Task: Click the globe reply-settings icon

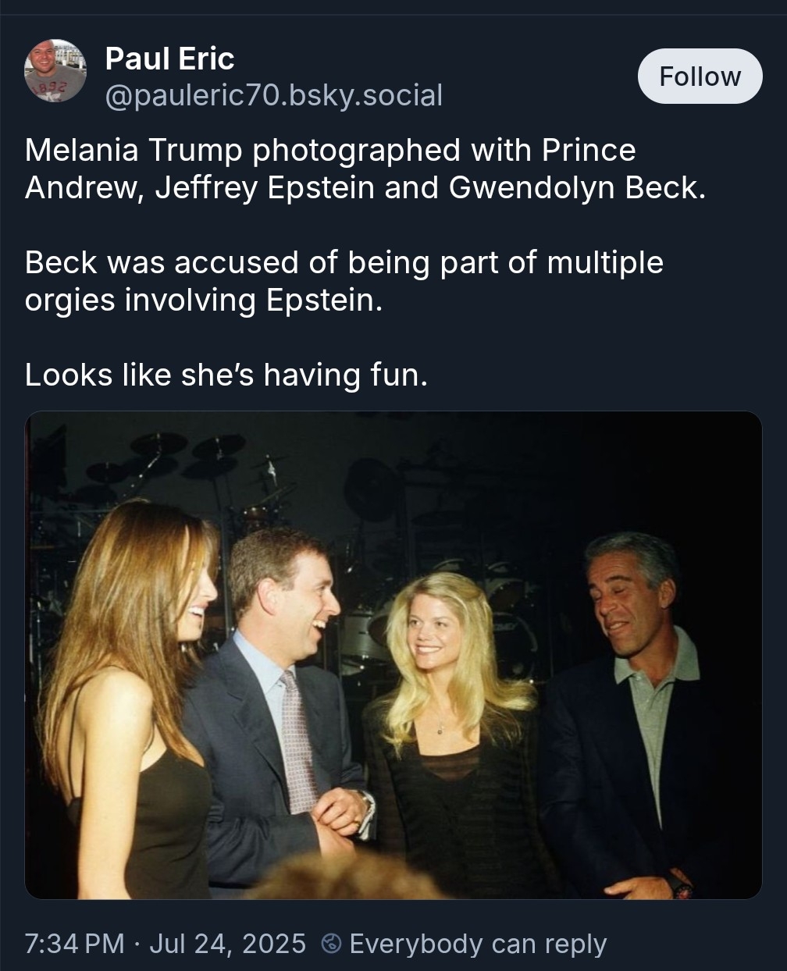Action: (x=331, y=944)
